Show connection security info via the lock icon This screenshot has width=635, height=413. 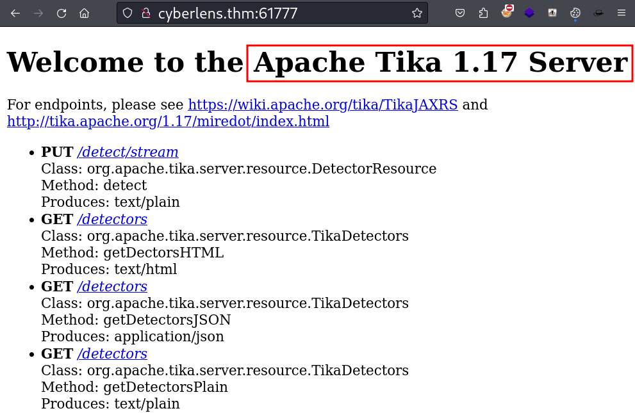point(145,13)
